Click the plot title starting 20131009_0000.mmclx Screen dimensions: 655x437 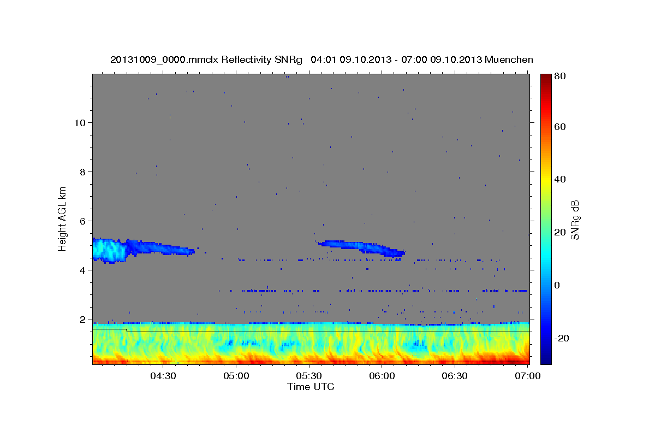tap(321, 60)
